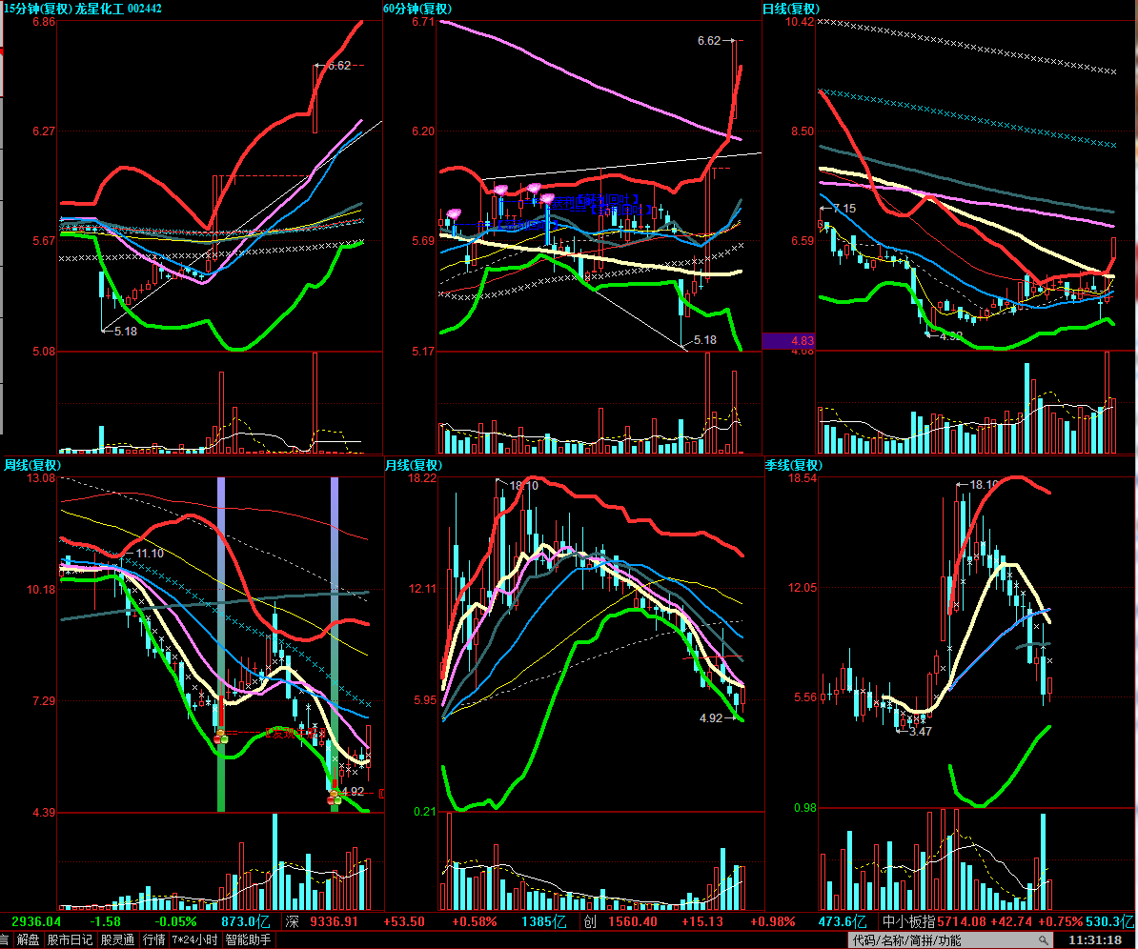Viewport: 1138px width, 949px height.
Task: Open the 解盘 tab
Action: pos(29,940)
